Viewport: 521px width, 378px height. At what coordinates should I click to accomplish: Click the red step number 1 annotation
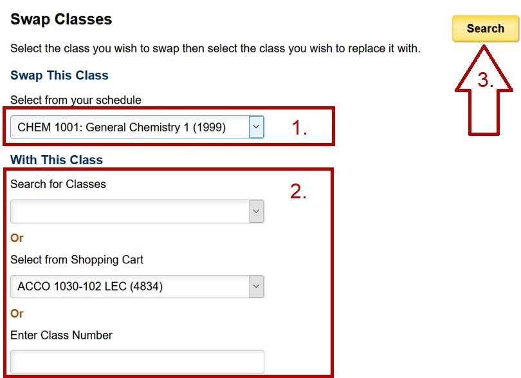[299, 128]
